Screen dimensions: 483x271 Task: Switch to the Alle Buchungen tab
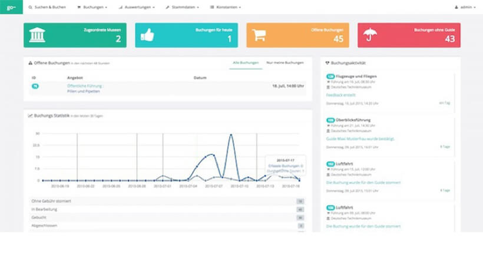click(246, 62)
